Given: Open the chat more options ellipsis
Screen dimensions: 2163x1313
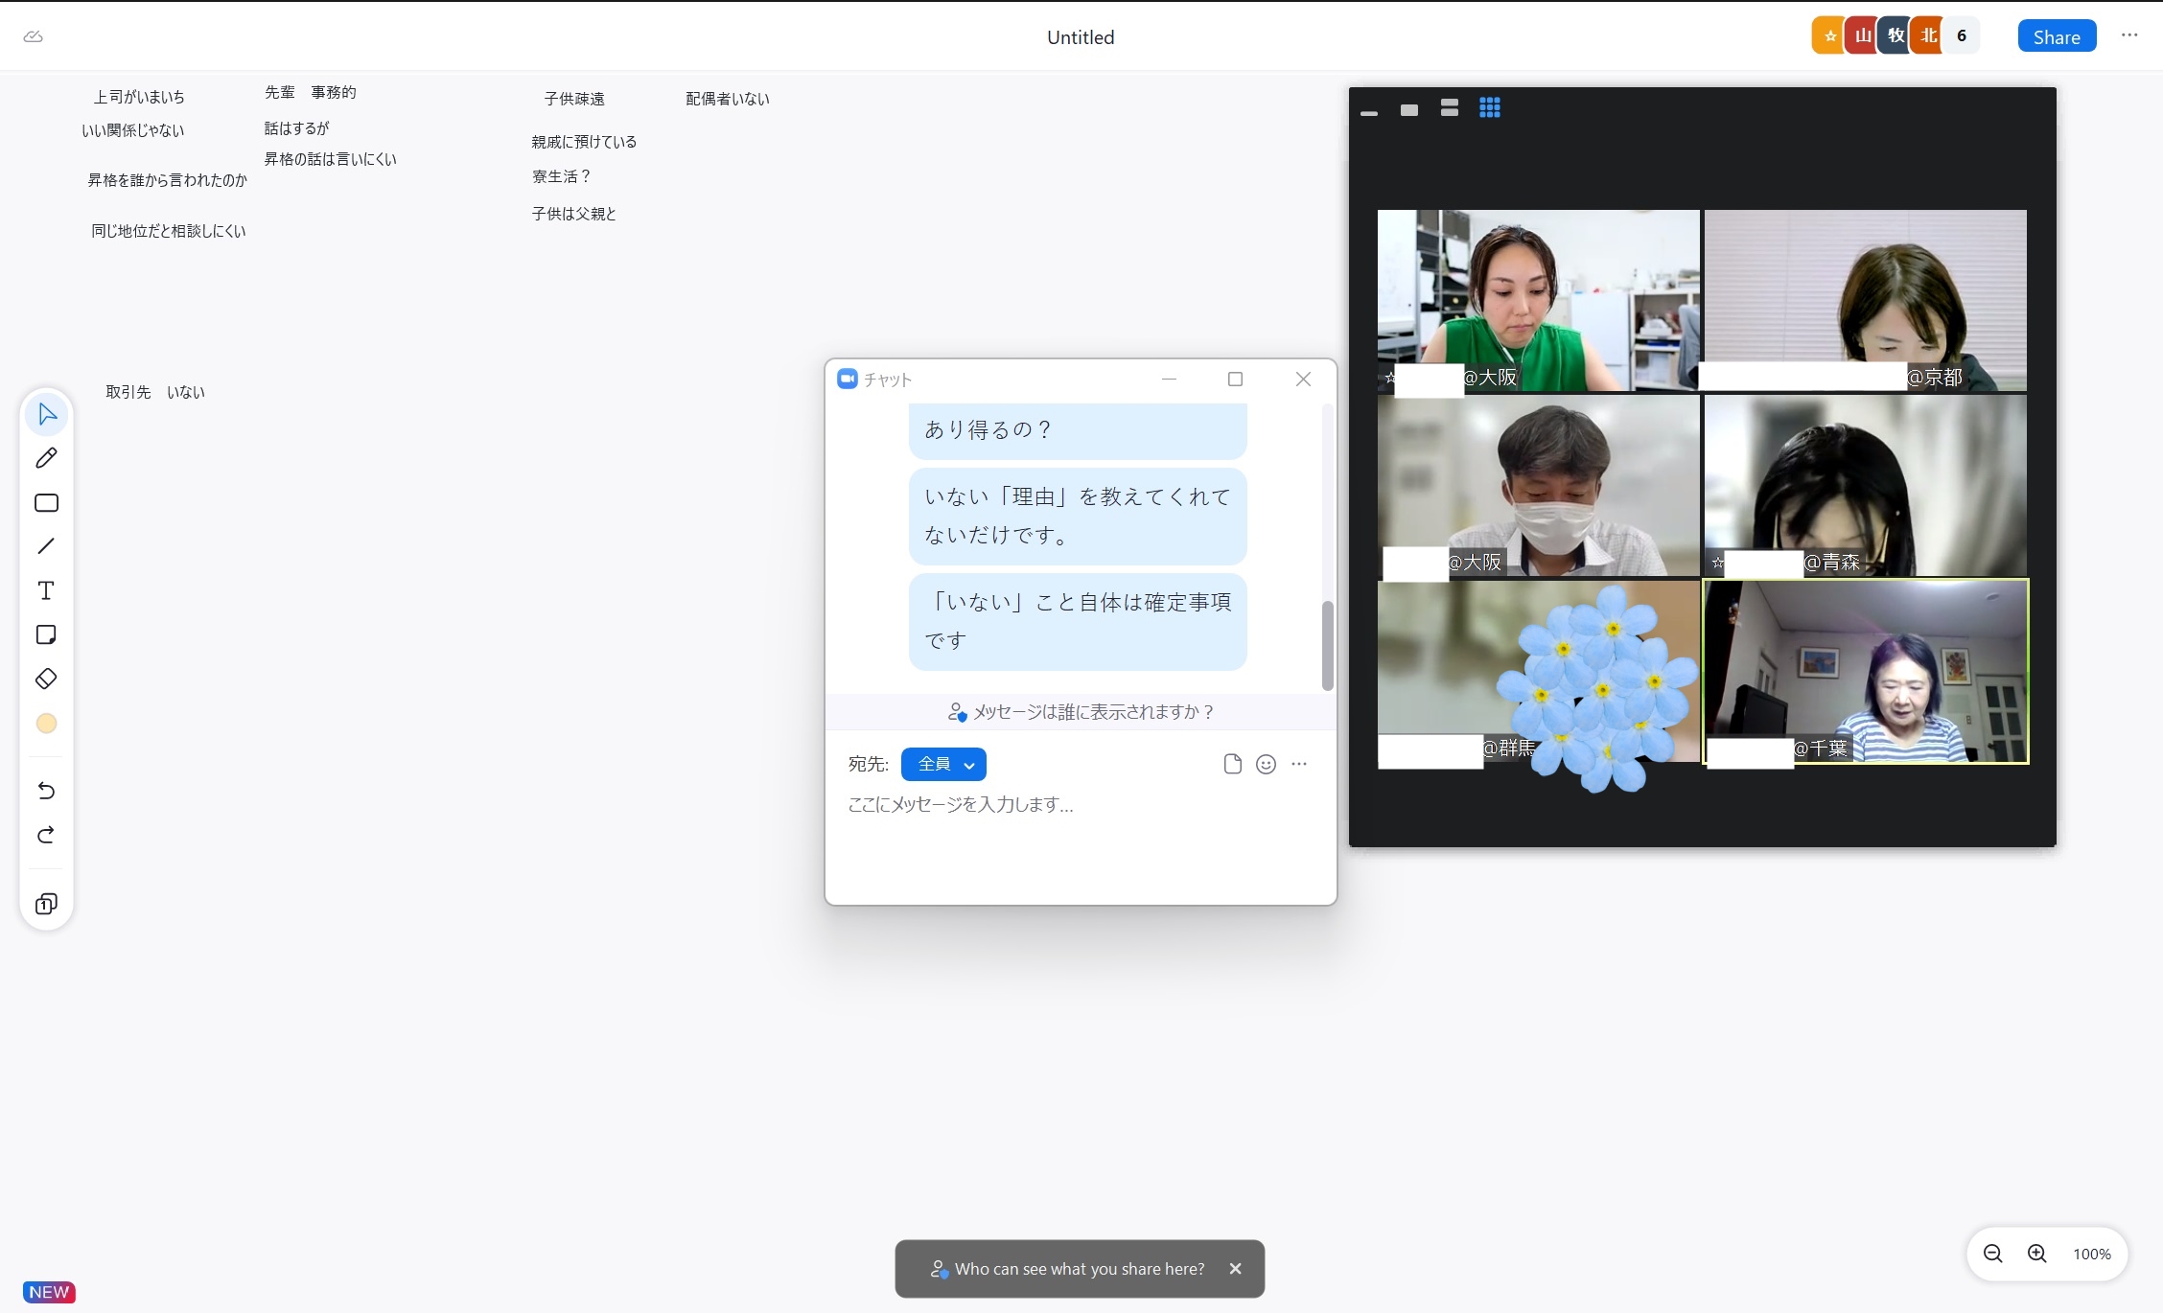Looking at the screenshot, I should pos(1299,764).
